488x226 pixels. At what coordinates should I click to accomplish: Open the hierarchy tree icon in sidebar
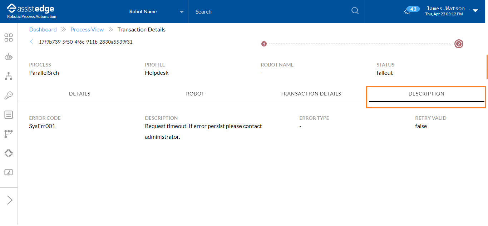tap(9, 76)
